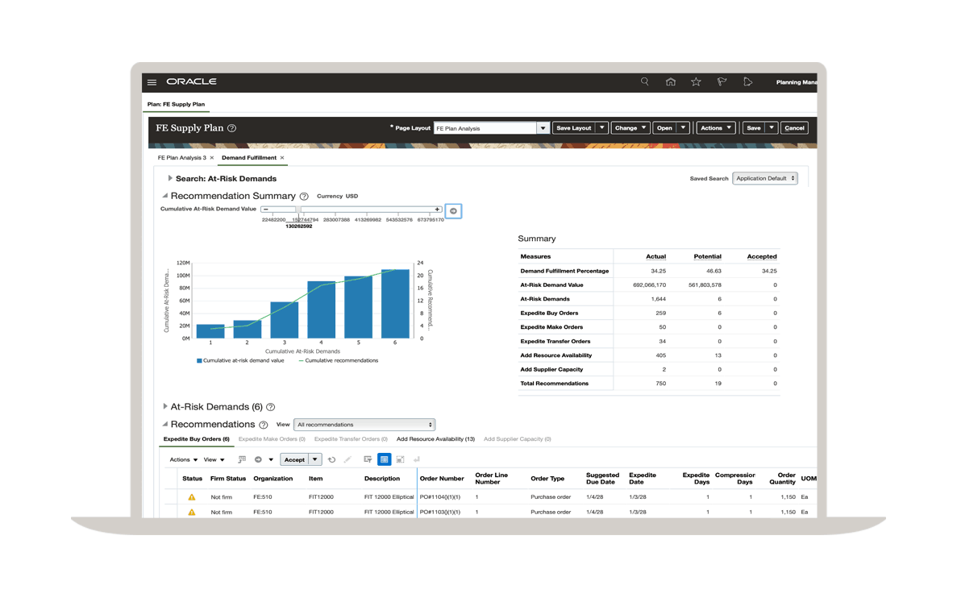
Task: Go to Home via house icon
Action: pyautogui.click(x=670, y=82)
